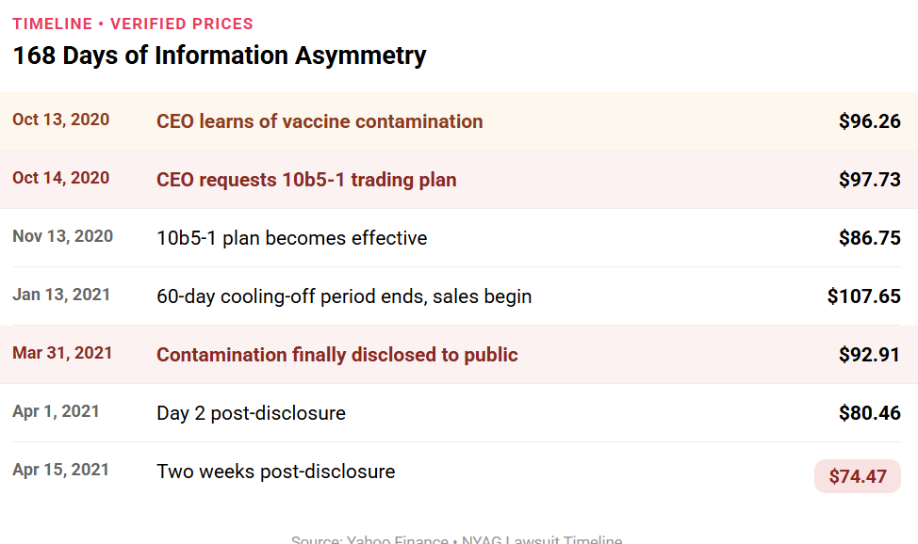Select the Oct 14, 2020 date marker

point(60,178)
